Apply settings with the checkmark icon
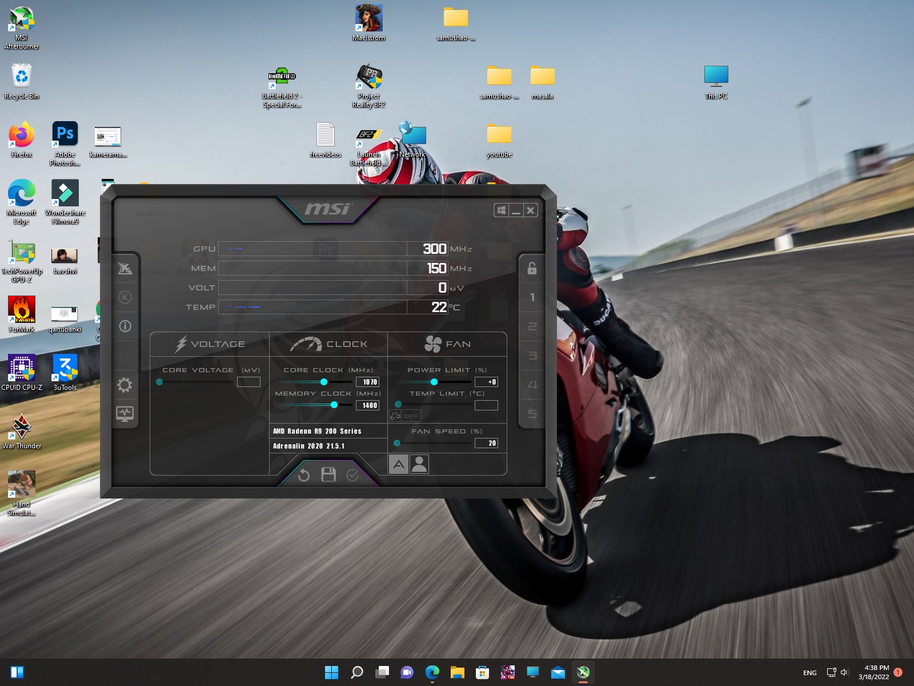Viewport: 914px width, 686px height. point(352,475)
